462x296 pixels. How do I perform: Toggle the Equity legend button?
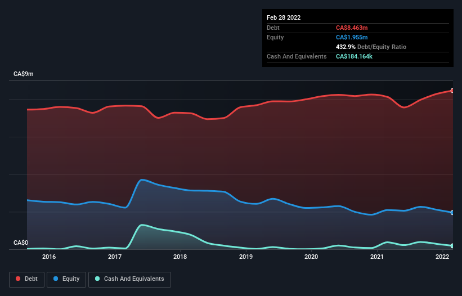66,279
